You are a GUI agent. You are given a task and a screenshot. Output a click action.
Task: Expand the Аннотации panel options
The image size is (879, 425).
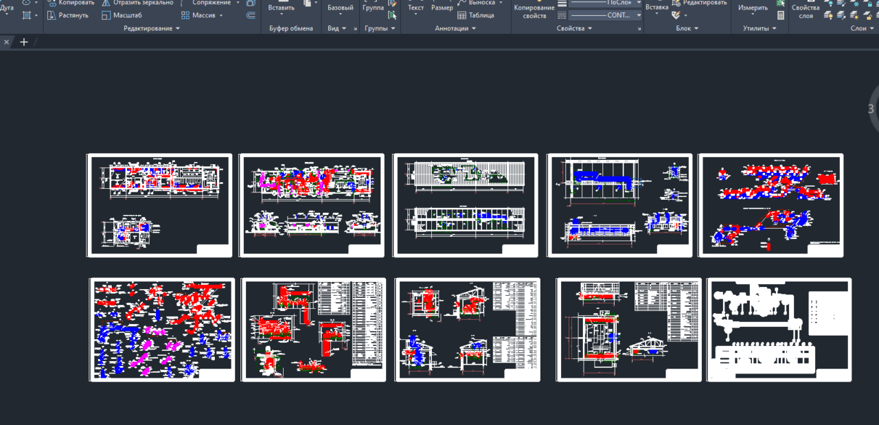(x=455, y=28)
